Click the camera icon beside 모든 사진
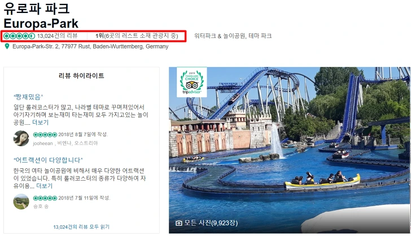Image resolution: width=411 pixels, height=236 pixels. pos(179,223)
